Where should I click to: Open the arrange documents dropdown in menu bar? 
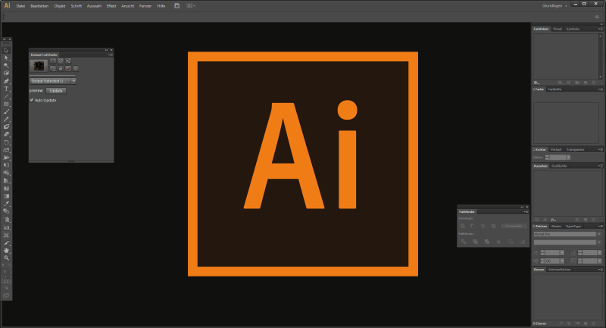tap(191, 6)
